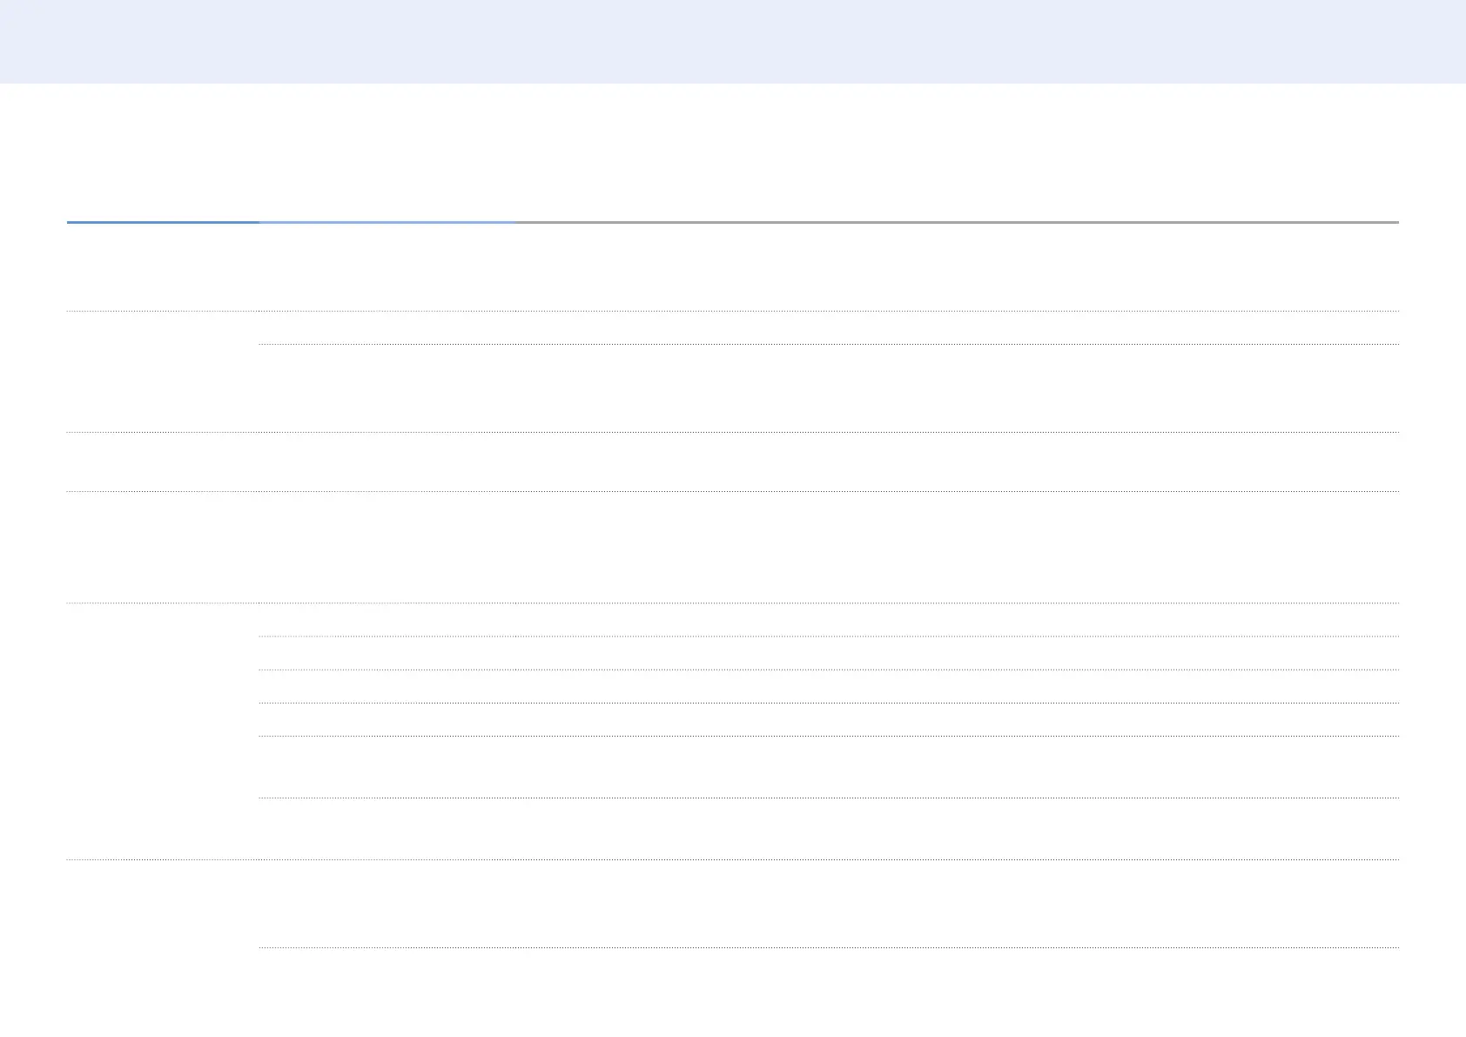Click the gray segment of the header rule
Image resolution: width=1466 pixels, height=1037 pixels.
tap(956, 222)
